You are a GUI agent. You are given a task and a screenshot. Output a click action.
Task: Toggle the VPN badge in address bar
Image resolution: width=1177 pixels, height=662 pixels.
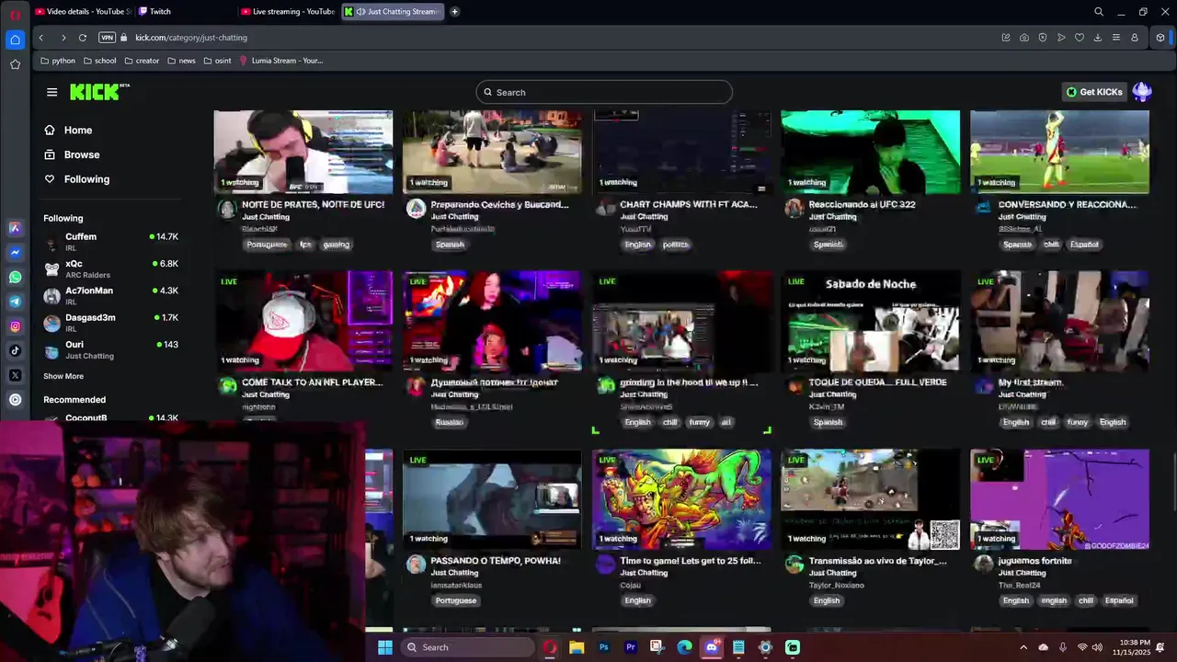(107, 38)
